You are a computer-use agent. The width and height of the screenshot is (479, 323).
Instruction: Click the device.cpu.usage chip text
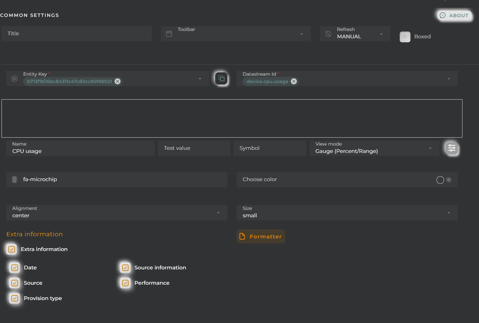click(268, 82)
